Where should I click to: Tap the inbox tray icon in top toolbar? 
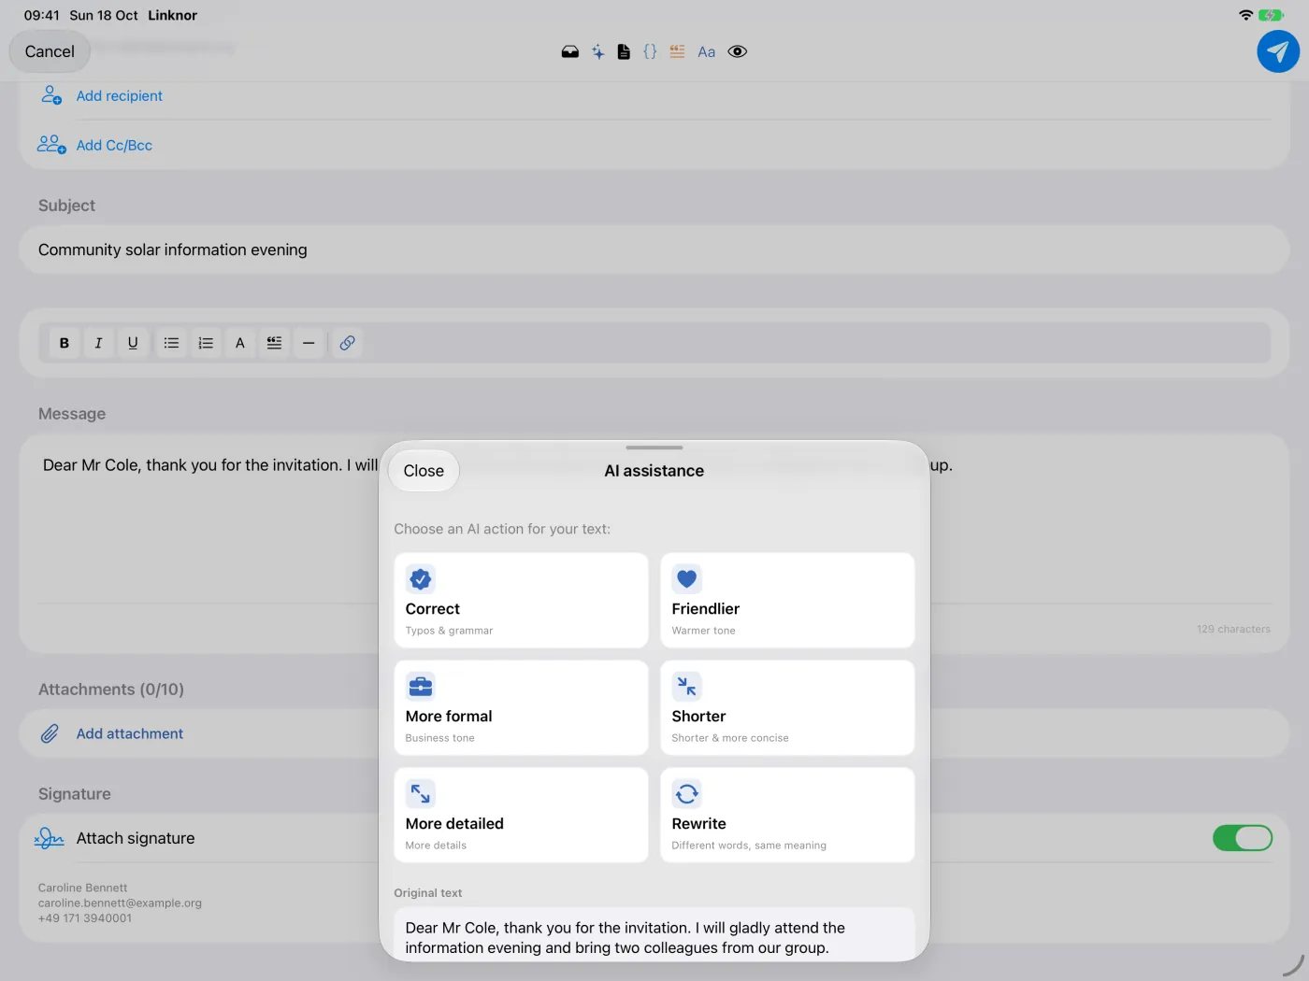(570, 52)
